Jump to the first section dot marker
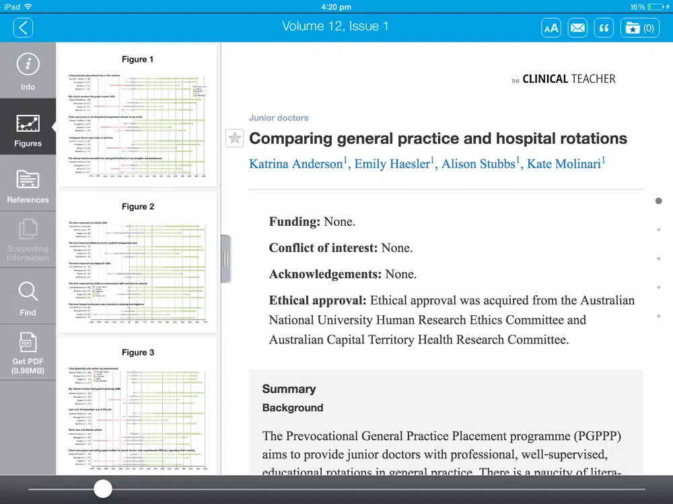This screenshot has height=504, width=673. pos(658,201)
